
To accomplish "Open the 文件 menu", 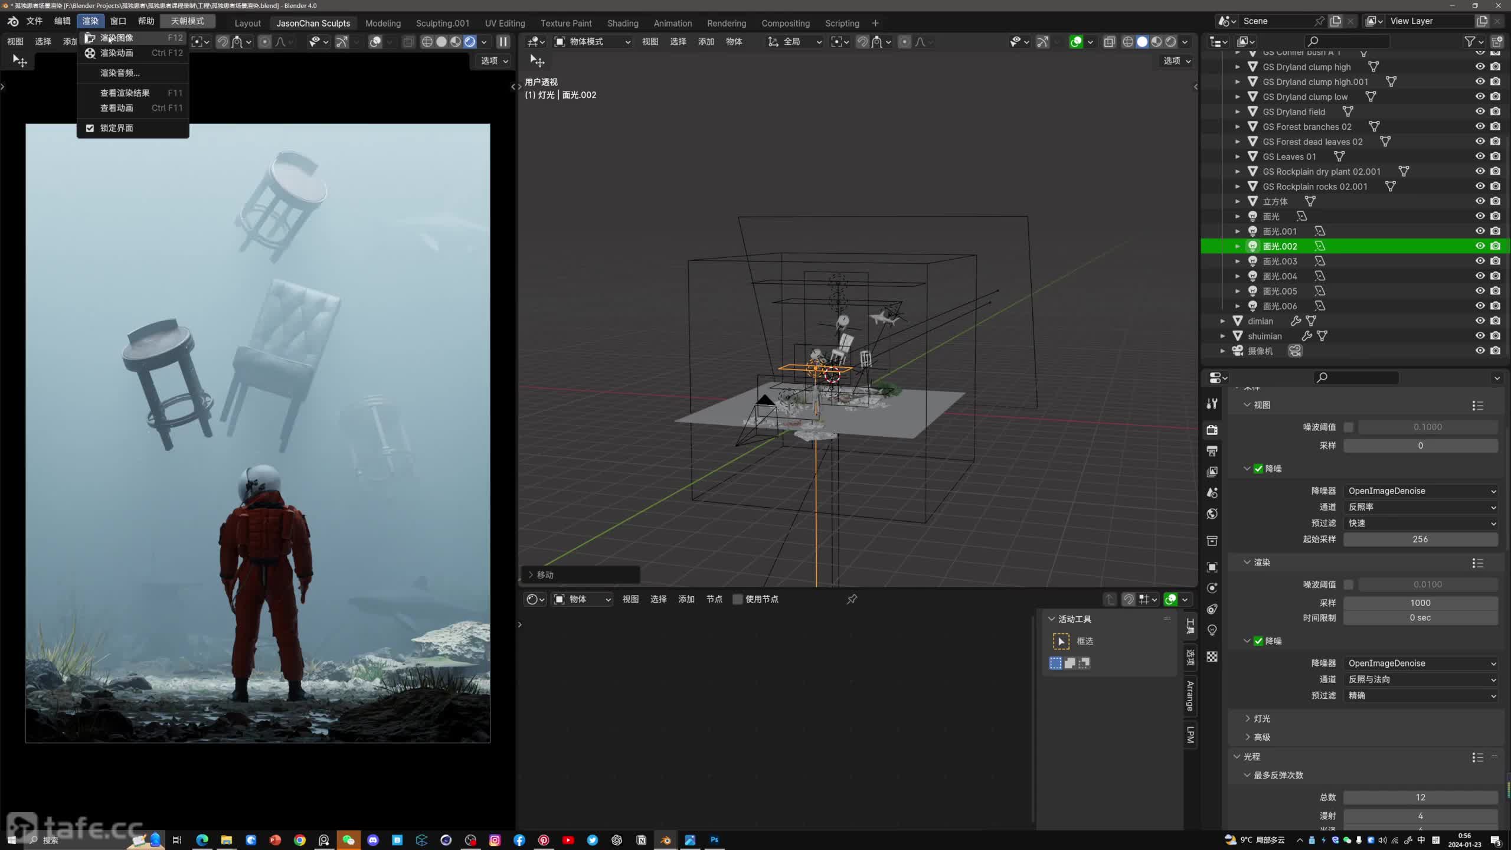I will [x=34, y=21].
